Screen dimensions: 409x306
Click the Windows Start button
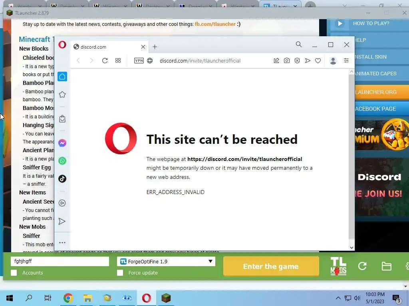tap(10, 298)
